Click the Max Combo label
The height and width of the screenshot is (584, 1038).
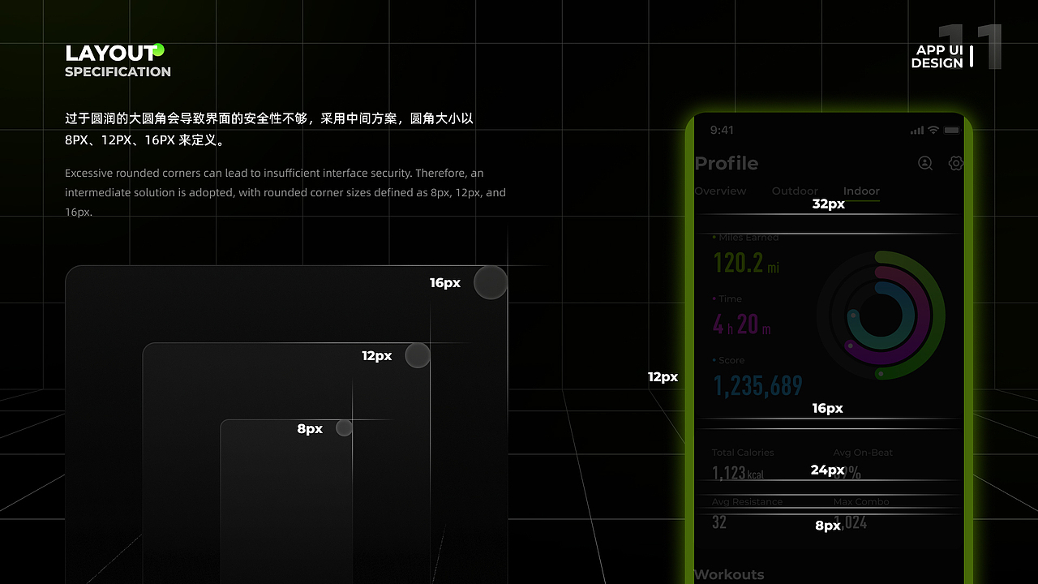point(861,501)
